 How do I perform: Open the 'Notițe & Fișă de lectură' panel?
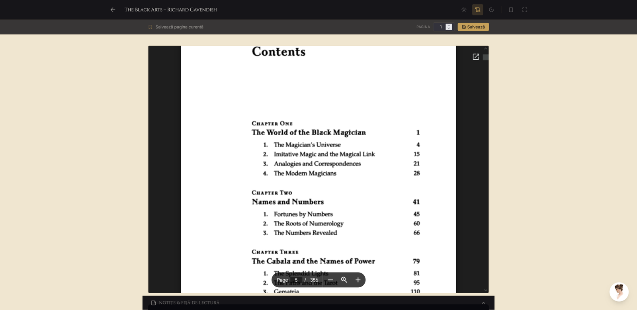pos(318,303)
